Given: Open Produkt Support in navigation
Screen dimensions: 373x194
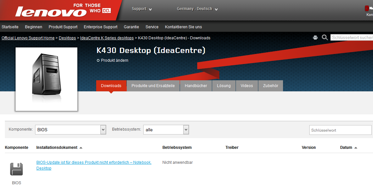Looking at the screenshot, I should click(x=63, y=27).
